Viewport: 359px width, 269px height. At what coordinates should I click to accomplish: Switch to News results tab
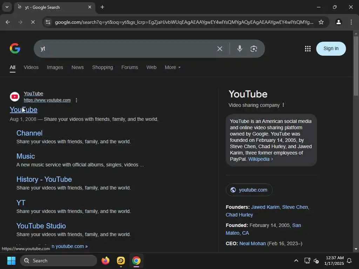77,68
